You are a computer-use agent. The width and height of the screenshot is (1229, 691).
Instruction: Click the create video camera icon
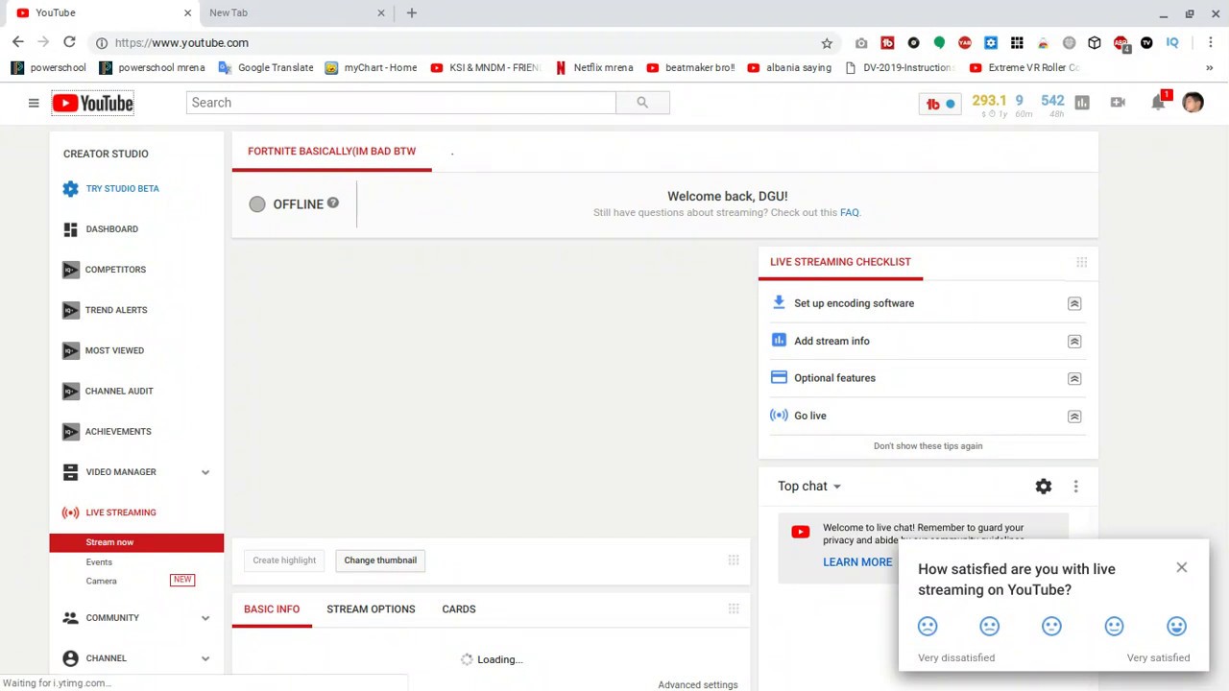(x=1118, y=103)
